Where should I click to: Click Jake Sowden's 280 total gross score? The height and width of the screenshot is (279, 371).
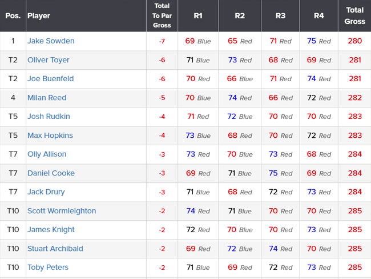tap(354, 41)
